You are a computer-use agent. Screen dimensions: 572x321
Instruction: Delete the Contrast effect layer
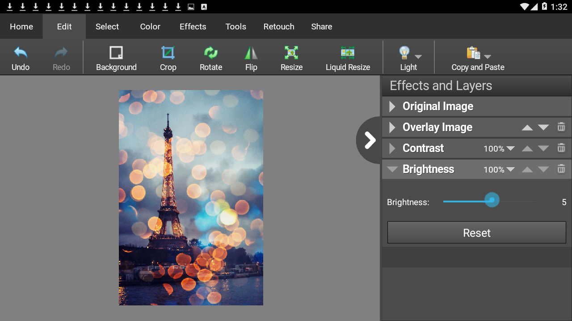(561, 148)
